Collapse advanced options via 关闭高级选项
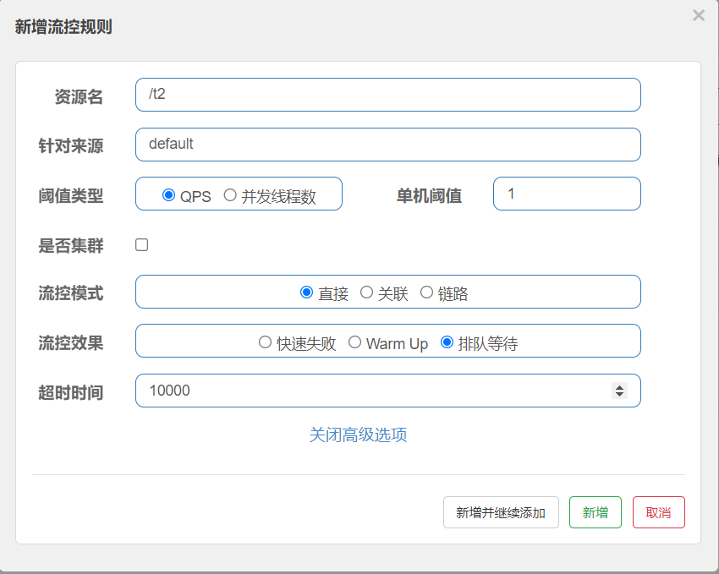This screenshot has width=719, height=574. (359, 435)
